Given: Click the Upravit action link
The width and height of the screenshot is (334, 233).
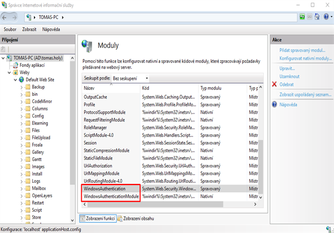Looking at the screenshot, I should 287,69.
